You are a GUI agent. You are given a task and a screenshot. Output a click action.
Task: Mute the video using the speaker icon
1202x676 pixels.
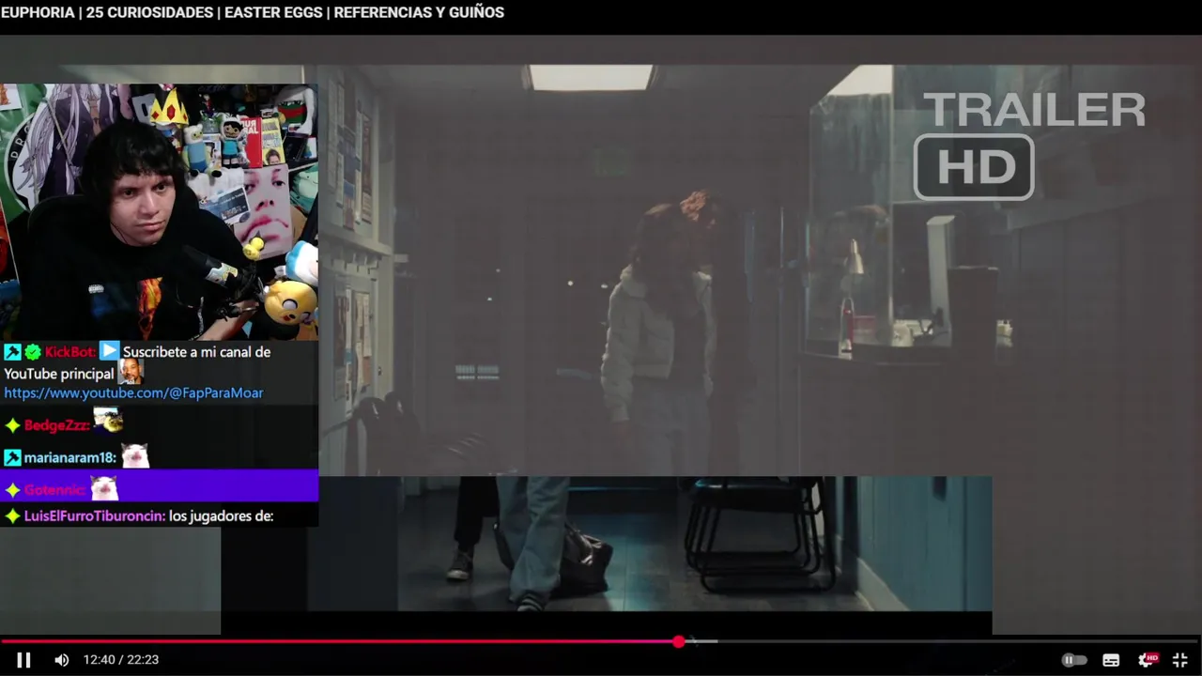pos(62,660)
